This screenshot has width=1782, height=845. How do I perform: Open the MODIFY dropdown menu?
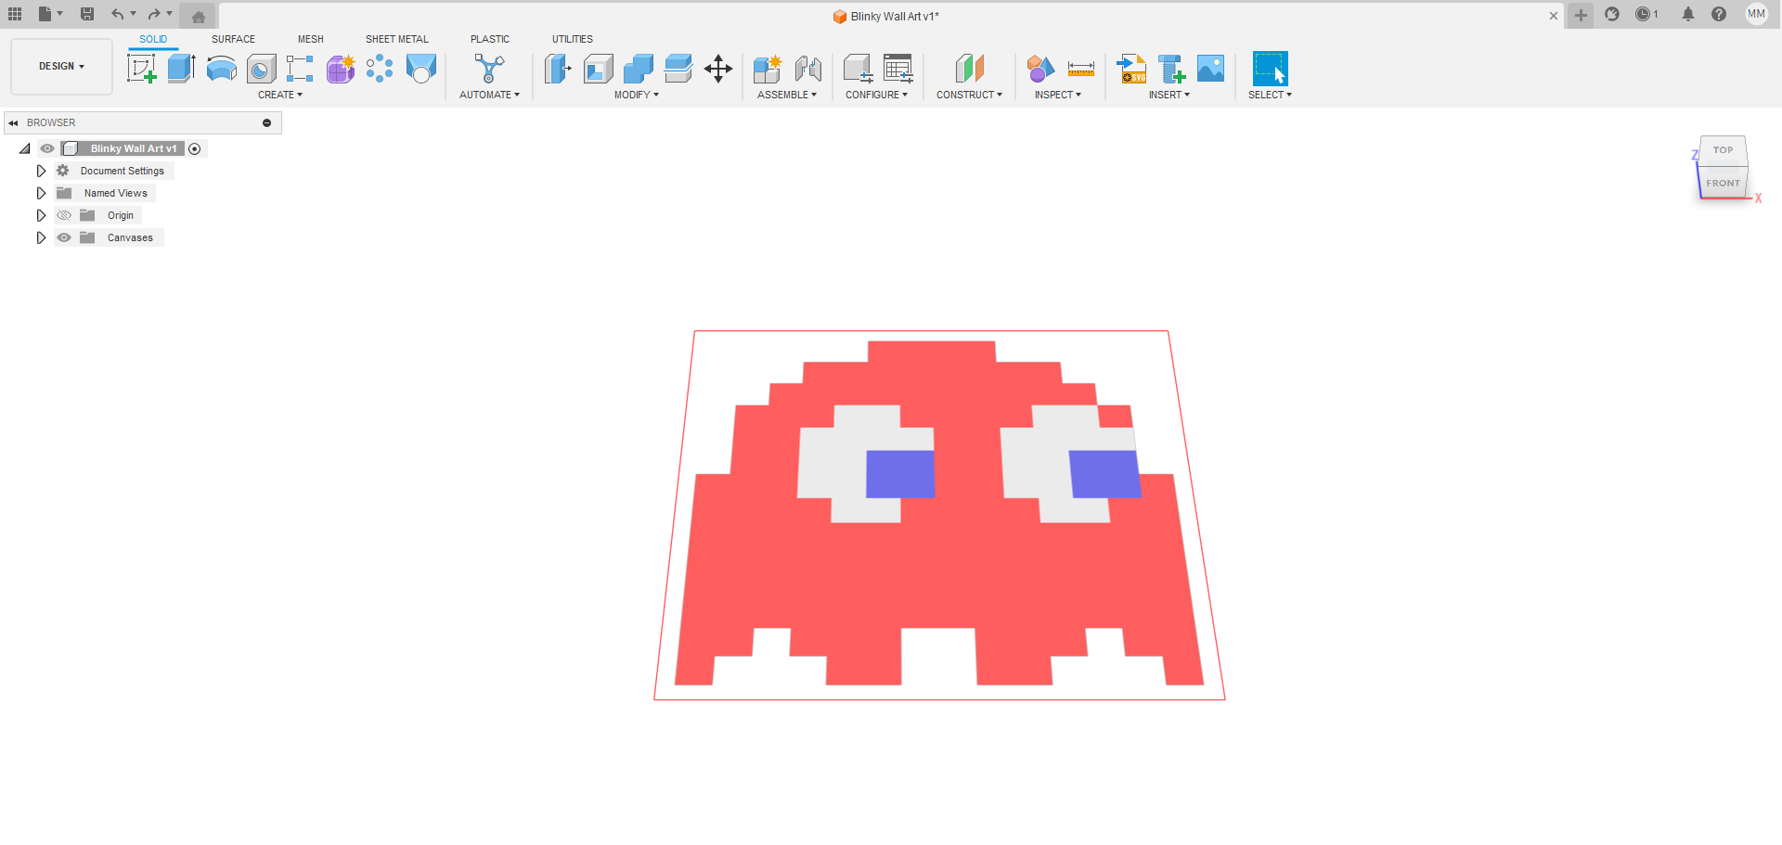tap(637, 95)
